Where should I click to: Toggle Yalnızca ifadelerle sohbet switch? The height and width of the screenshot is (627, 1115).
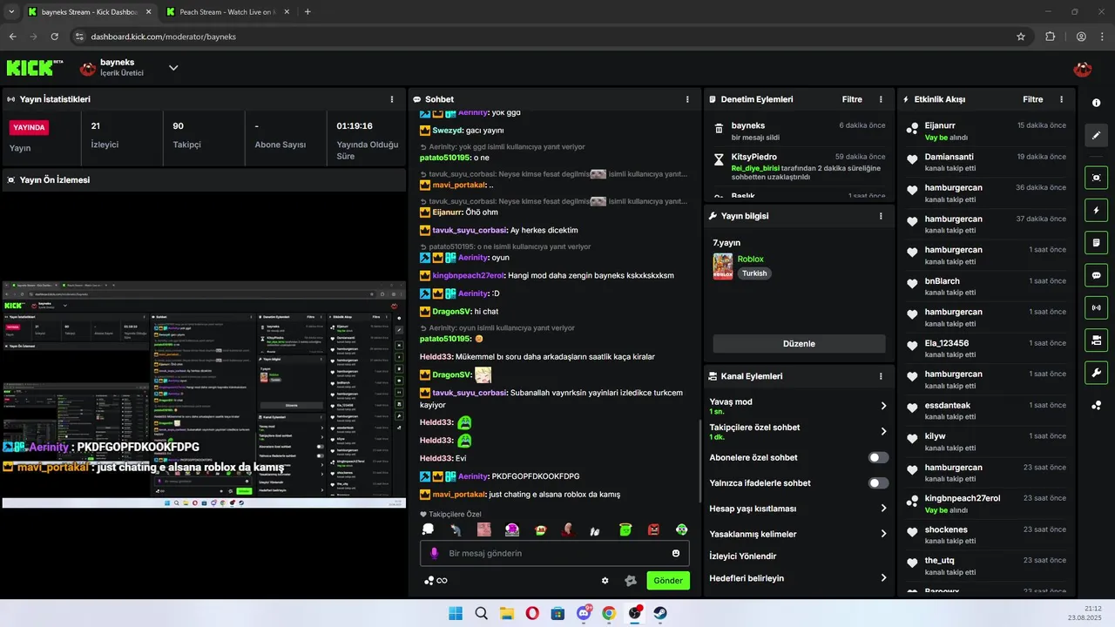[x=878, y=482]
